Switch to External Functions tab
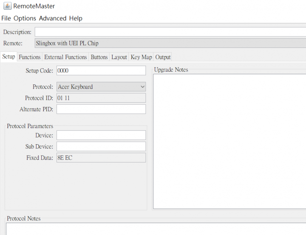The height and width of the screenshot is (235, 306). 65,57
